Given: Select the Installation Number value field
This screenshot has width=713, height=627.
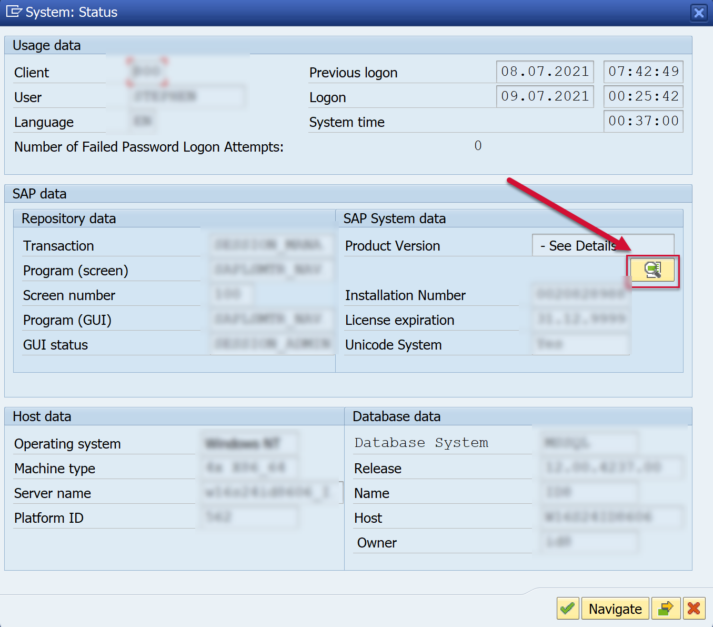Looking at the screenshot, I should (580, 294).
